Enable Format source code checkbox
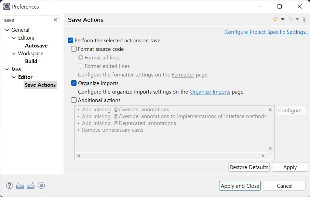Image resolution: width=310 pixels, height=197 pixels. pyautogui.click(x=74, y=49)
